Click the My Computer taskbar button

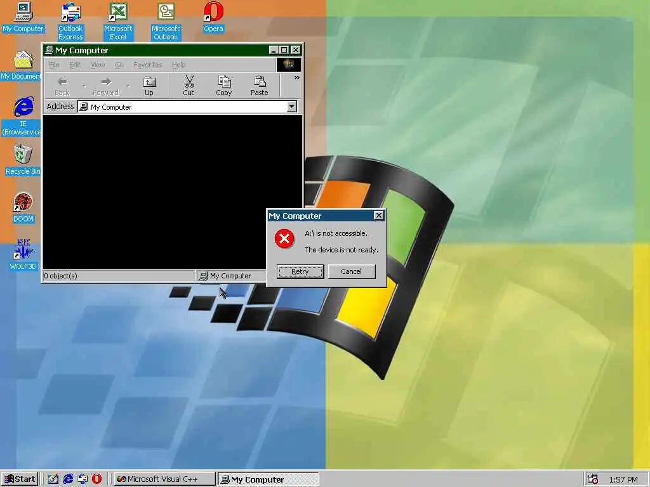click(269, 479)
